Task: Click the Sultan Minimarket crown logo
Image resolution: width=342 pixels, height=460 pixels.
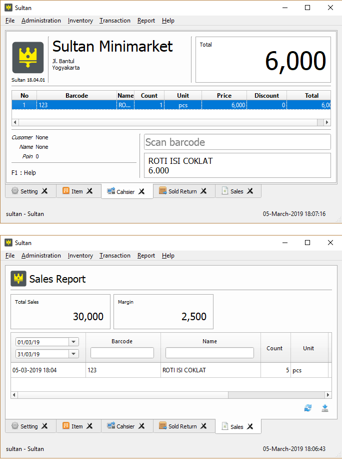Action: [27, 58]
